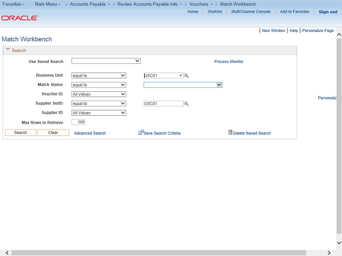Open the Supplier SetID lookup magnifier icon
This screenshot has width=342, height=256.
tap(186, 103)
